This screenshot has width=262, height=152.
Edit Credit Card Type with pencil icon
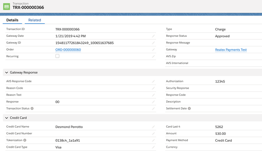[x=153, y=147]
